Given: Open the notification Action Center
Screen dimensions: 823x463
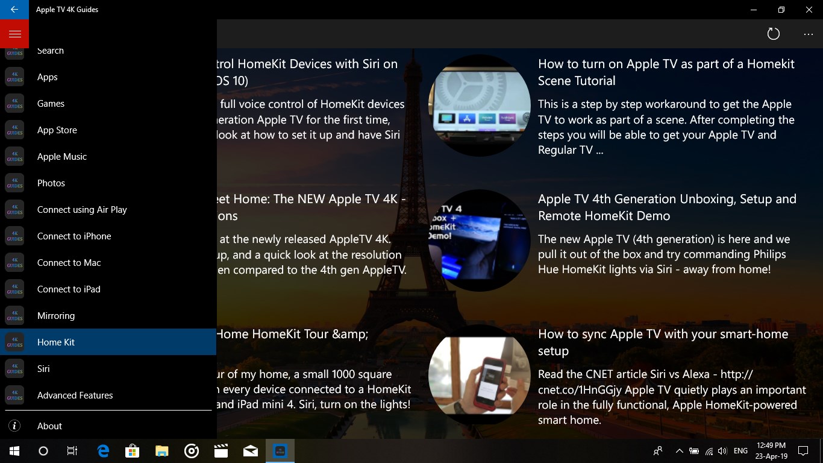Looking at the screenshot, I should click(x=803, y=451).
